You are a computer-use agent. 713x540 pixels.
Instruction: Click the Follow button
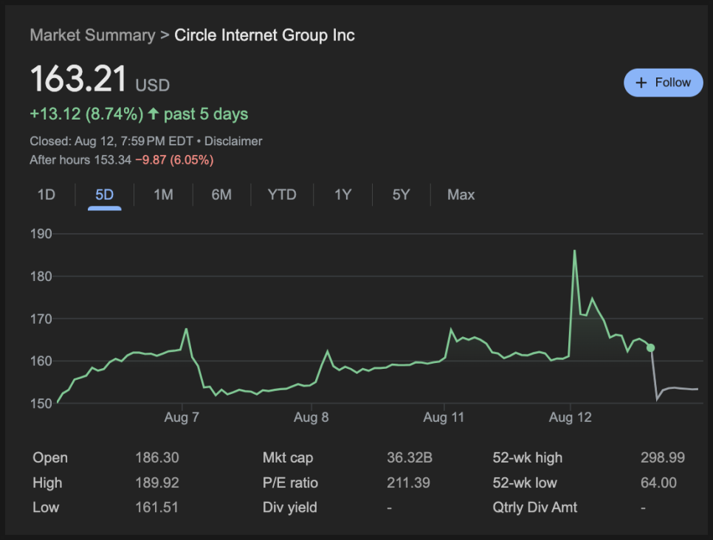pos(663,83)
